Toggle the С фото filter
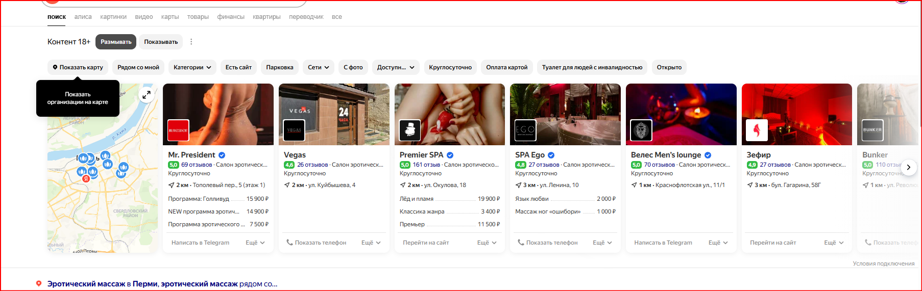This screenshot has height=291, width=922. pyautogui.click(x=353, y=67)
